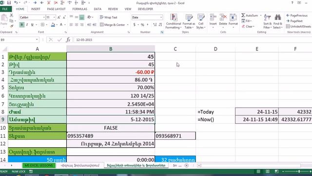Select the cell containing FALSE
The image size is (312, 176).
click(111, 128)
